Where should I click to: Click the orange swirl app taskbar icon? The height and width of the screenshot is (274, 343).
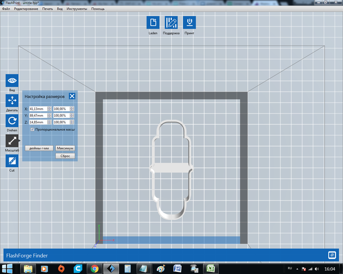coord(61,269)
